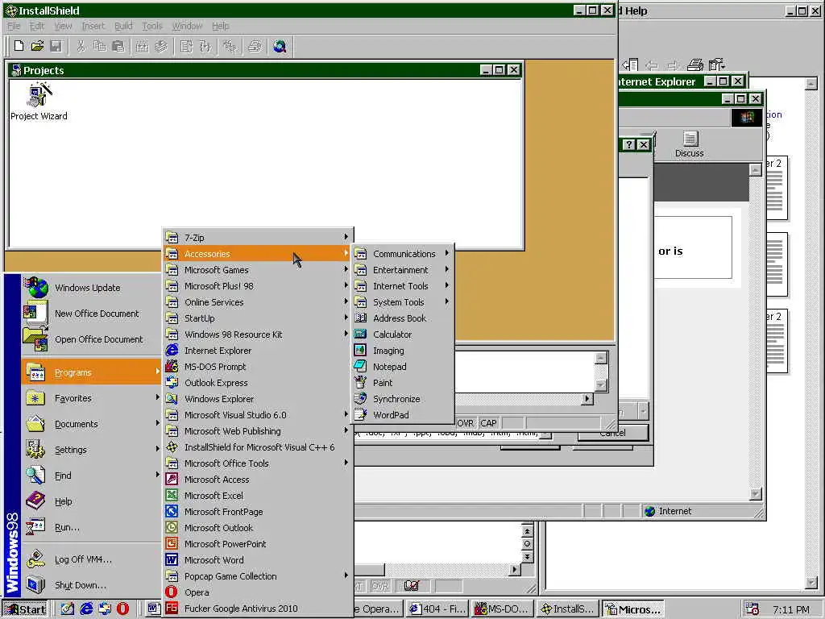Choose Synchronize in Accessories menu
Image resolution: width=825 pixels, height=619 pixels.
coord(403,399)
